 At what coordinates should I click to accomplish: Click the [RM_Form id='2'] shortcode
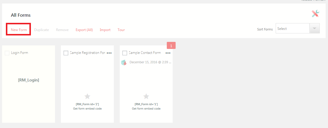coord(87,104)
